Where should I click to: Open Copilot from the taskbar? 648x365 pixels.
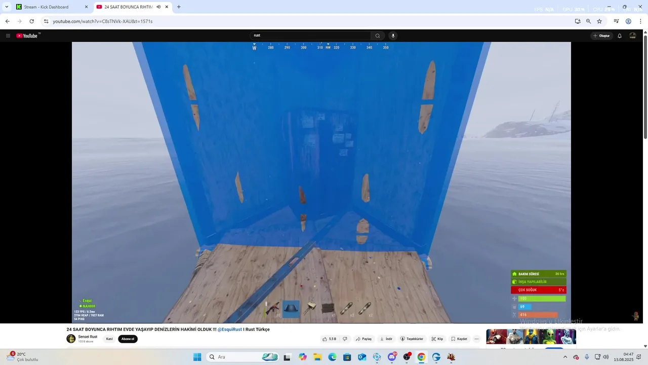pos(303,357)
